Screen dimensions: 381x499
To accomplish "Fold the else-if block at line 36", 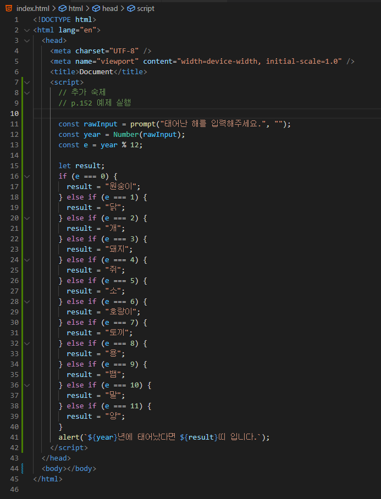I will [x=27, y=385].
